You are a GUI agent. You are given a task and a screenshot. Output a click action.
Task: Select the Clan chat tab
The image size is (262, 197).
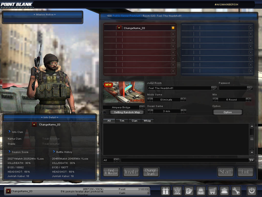135,121
